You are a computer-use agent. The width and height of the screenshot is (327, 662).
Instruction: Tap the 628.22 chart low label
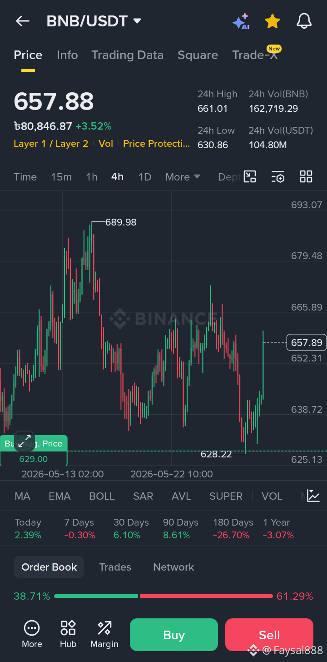click(216, 454)
